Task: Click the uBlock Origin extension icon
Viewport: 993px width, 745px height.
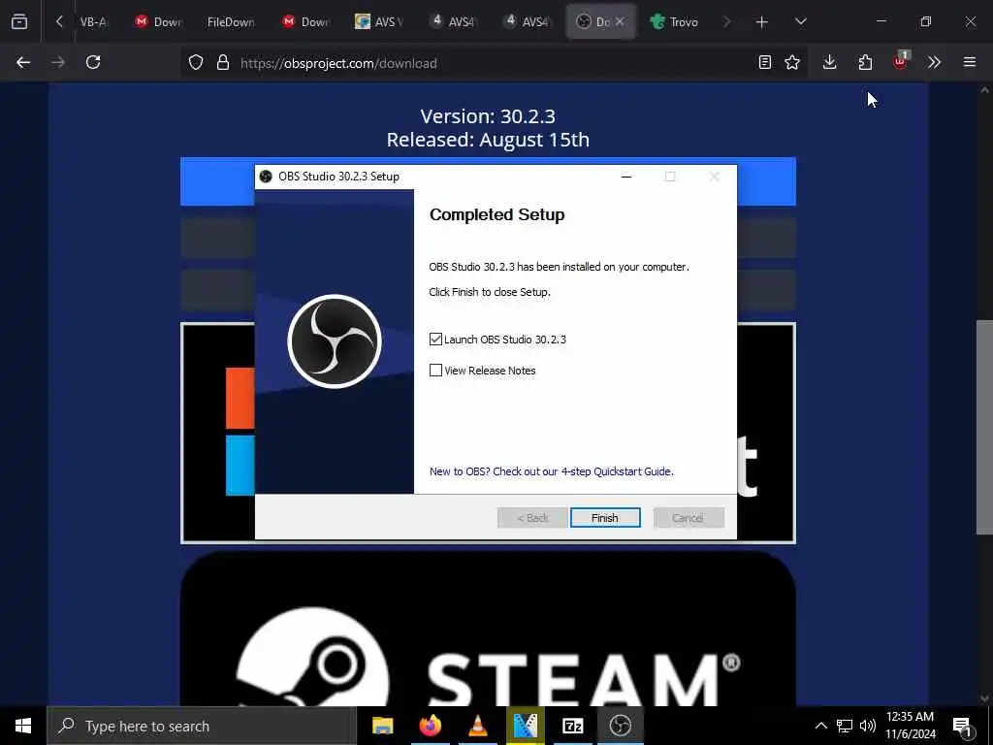Action: [x=901, y=61]
